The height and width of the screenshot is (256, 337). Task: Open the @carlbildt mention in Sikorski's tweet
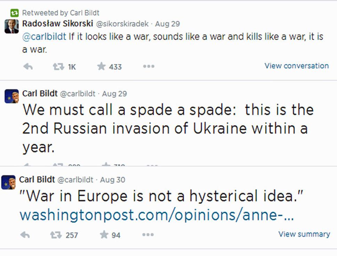pyautogui.click(x=44, y=37)
